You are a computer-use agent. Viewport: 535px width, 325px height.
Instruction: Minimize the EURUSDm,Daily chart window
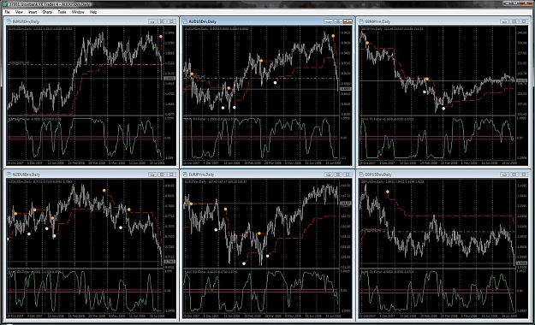pyautogui.click(x=152, y=21)
